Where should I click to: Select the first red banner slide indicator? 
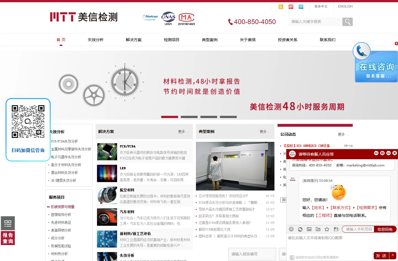(x=170, y=117)
